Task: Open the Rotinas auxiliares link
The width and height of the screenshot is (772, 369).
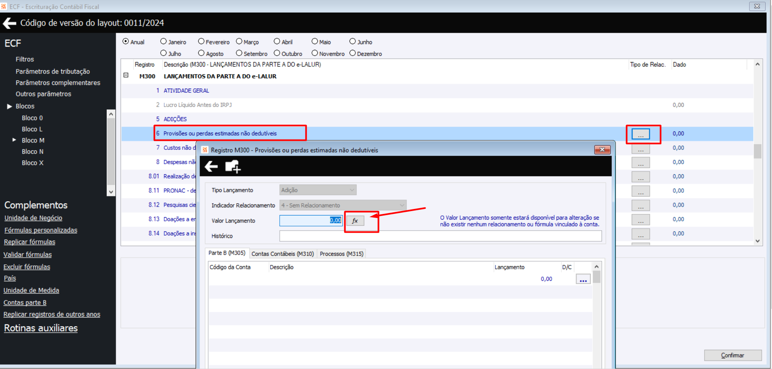Action: [x=41, y=328]
